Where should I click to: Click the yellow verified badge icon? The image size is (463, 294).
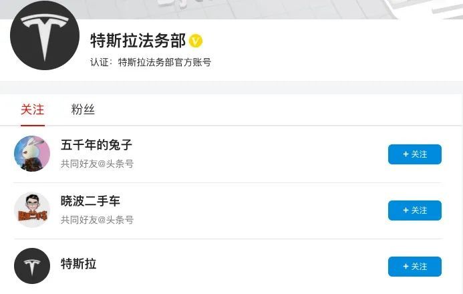(x=196, y=41)
